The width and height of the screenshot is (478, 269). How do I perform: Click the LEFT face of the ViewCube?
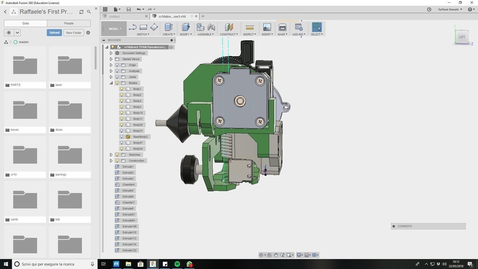(x=462, y=37)
